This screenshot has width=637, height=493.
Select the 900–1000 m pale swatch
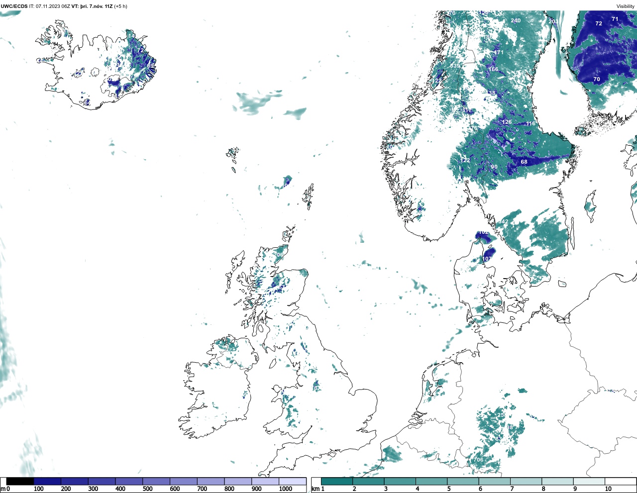pyautogui.click(x=265, y=481)
